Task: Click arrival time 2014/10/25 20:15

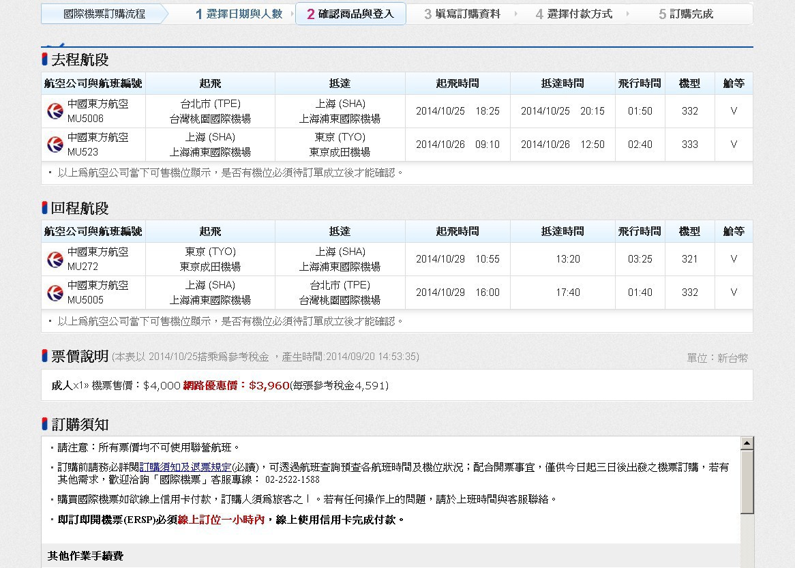Action: (x=562, y=111)
